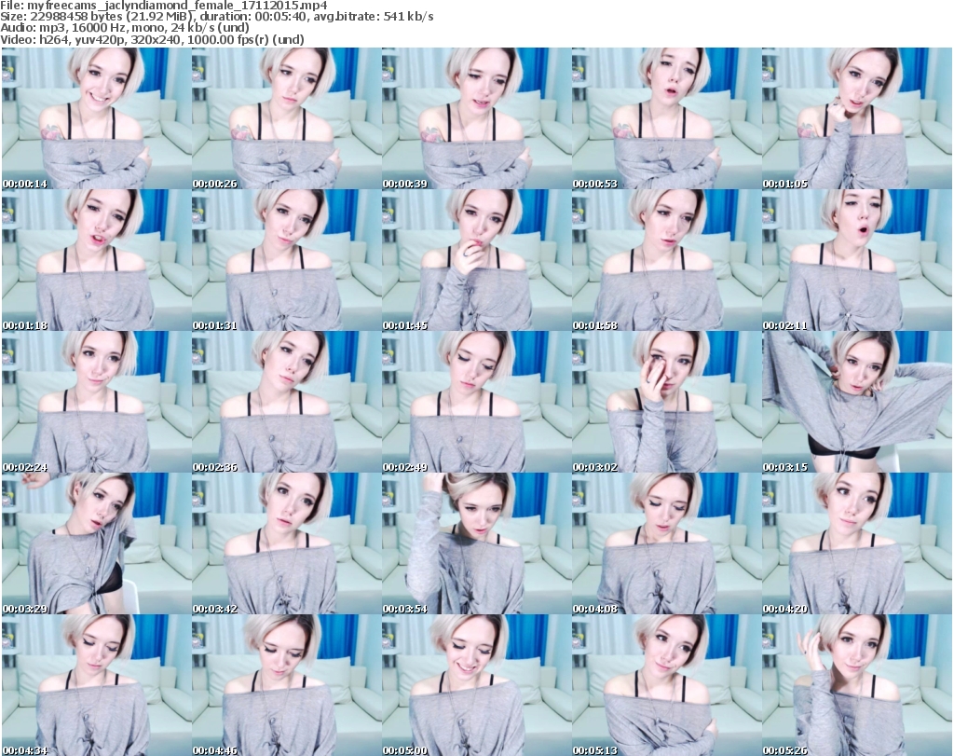Select the thumbnail stamped 00:03:29

pos(96,543)
